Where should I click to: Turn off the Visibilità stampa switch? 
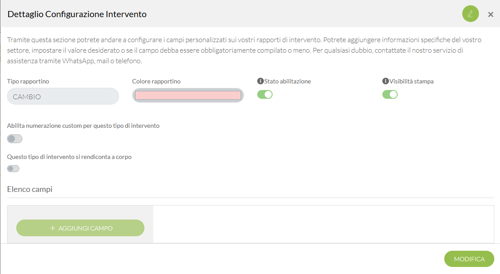pyautogui.click(x=390, y=94)
